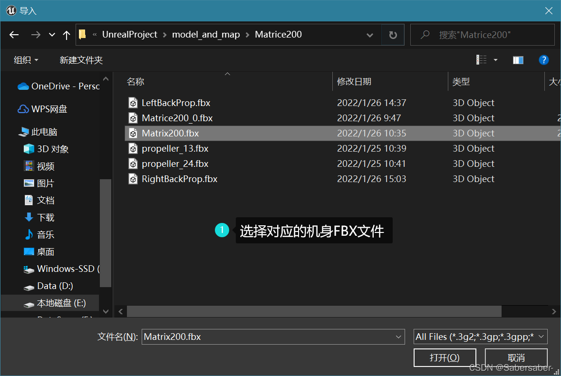The height and width of the screenshot is (376, 561).
Task: Click the forward navigation arrow
Action: [36, 35]
